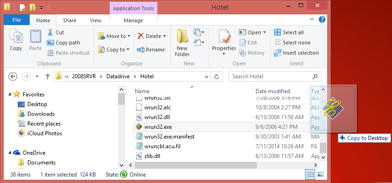Click the horizontal scrollbar thumb in file list
The height and width of the screenshot is (183, 392).
pyautogui.click(x=195, y=165)
